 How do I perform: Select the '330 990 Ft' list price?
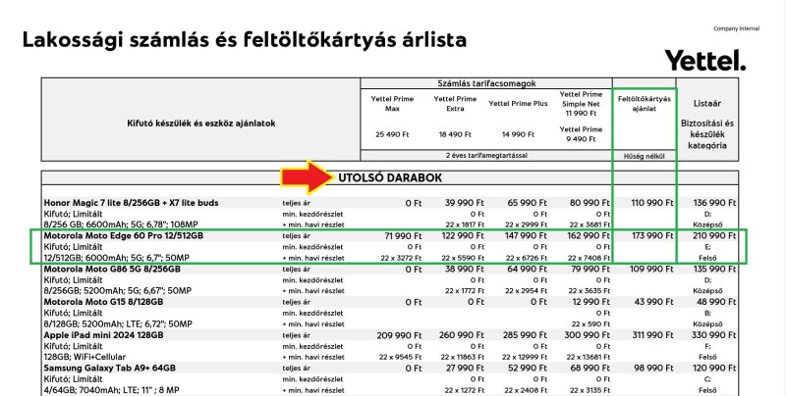pos(714,335)
